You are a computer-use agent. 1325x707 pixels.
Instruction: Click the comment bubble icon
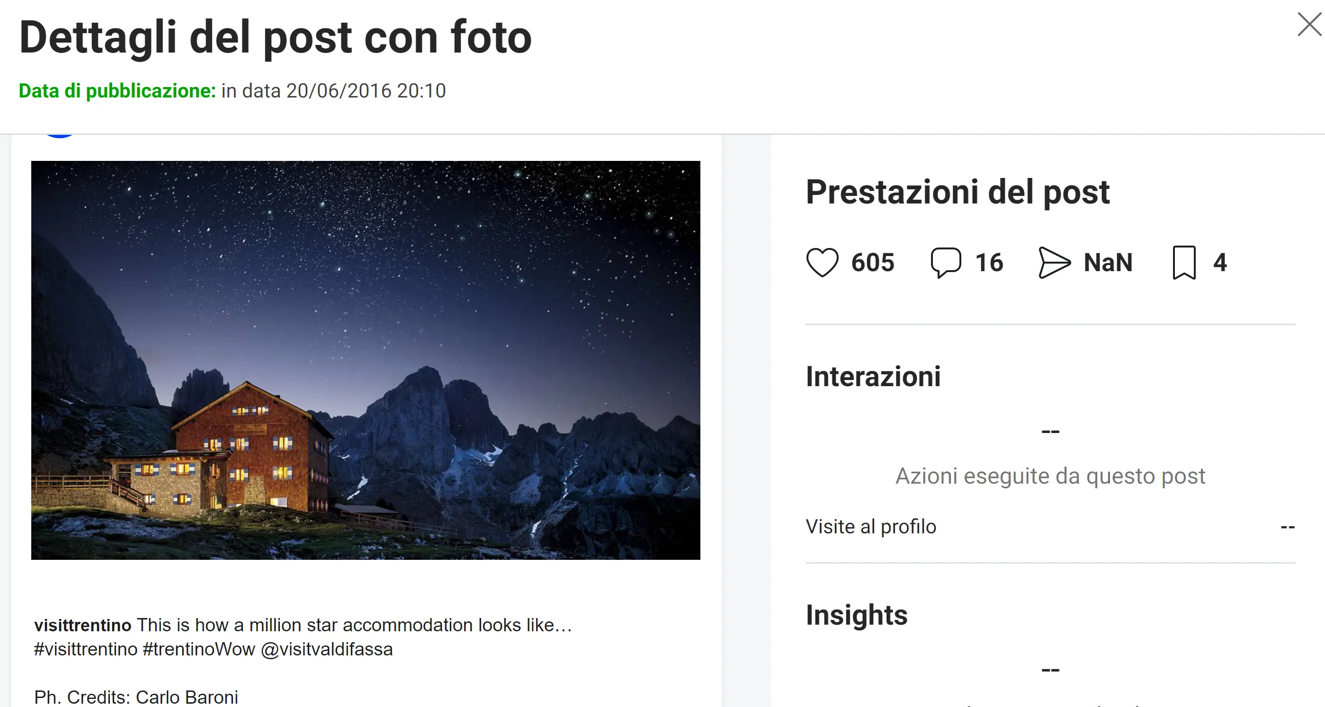click(945, 262)
